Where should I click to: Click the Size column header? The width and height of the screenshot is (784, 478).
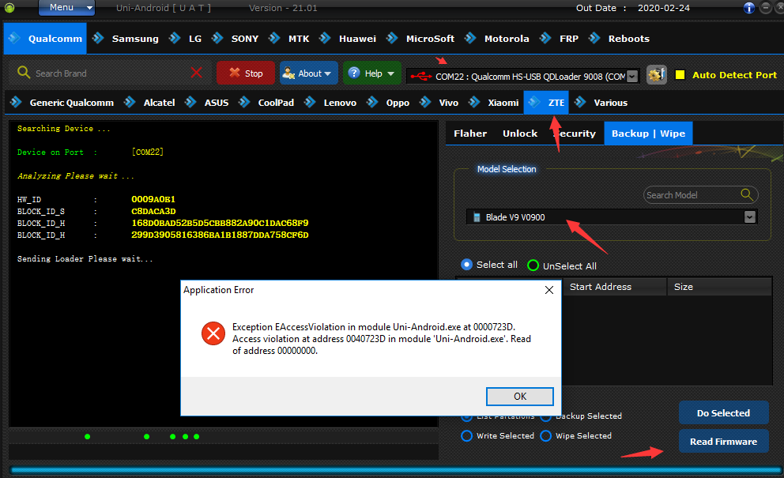pyautogui.click(x=719, y=287)
